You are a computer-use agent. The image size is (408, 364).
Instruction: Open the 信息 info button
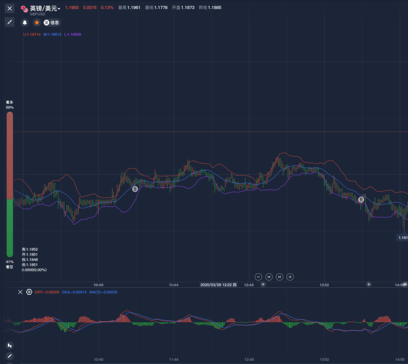click(x=51, y=23)
